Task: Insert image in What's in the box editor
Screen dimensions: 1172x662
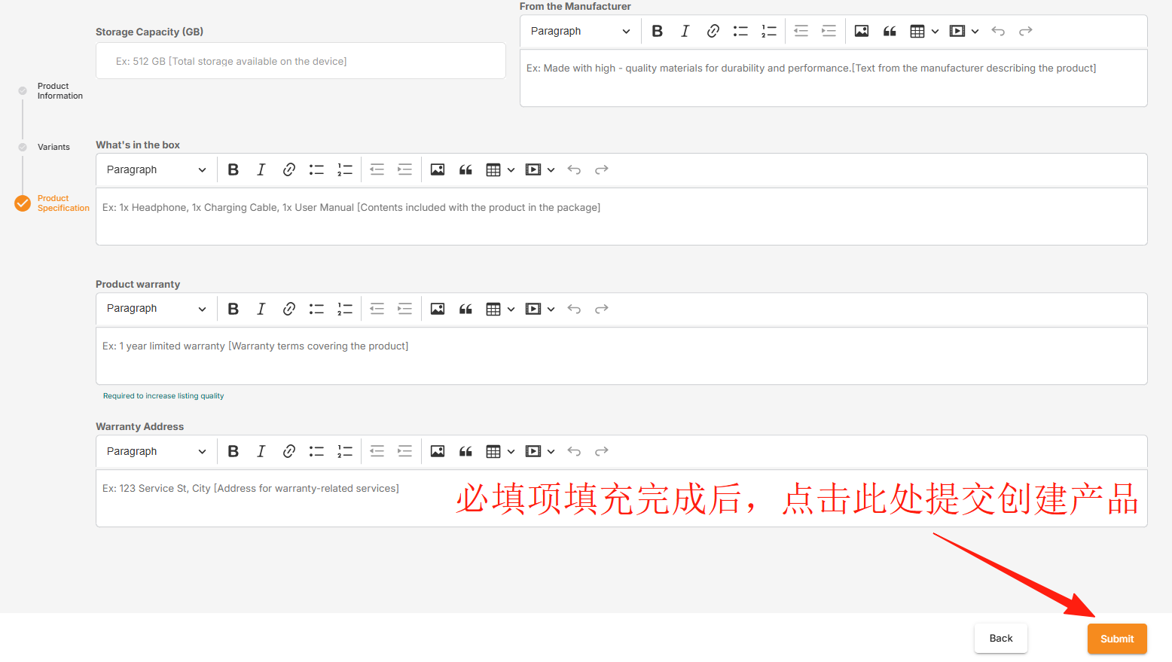Action: 437,170
